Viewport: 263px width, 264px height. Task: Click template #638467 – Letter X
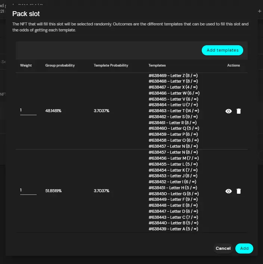(x=173, y=87)
